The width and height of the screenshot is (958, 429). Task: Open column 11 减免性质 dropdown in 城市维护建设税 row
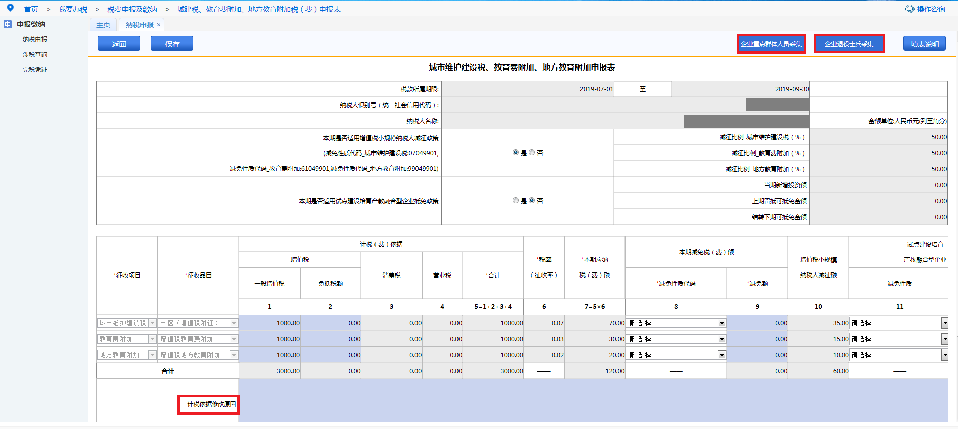click(899, 323)
